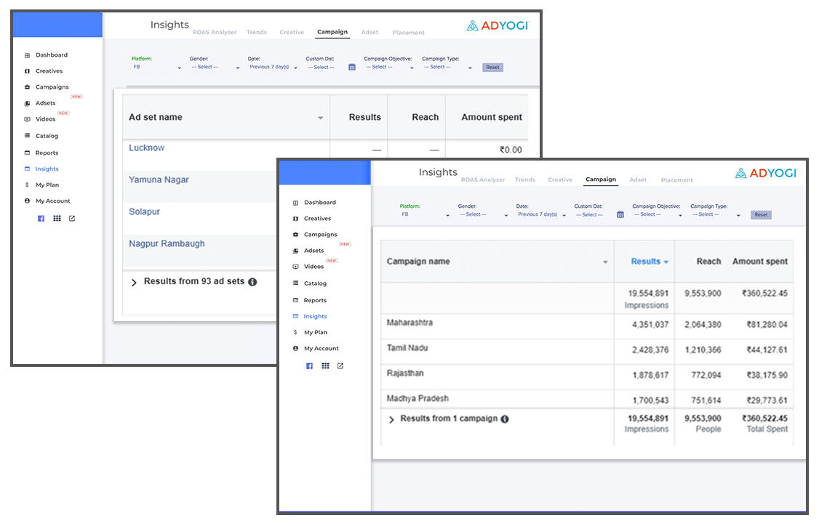The height and width of the screenshot is (526, 819).
Task: Open the Yamuna Nagar ad set link
Action: (x=159, y=179)
